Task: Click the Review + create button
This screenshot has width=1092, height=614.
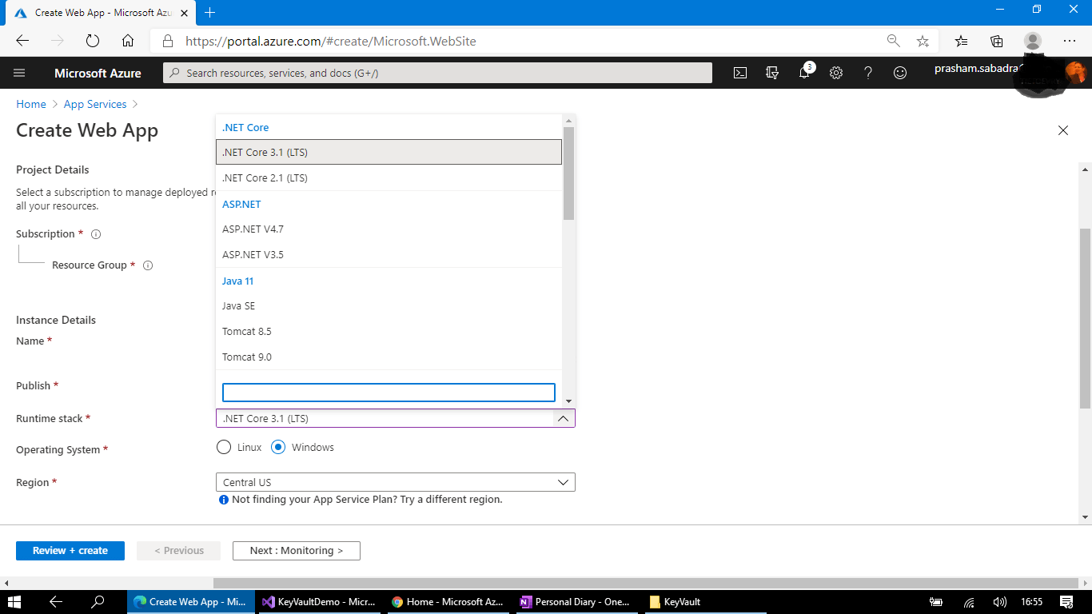Action: (70, 550)
